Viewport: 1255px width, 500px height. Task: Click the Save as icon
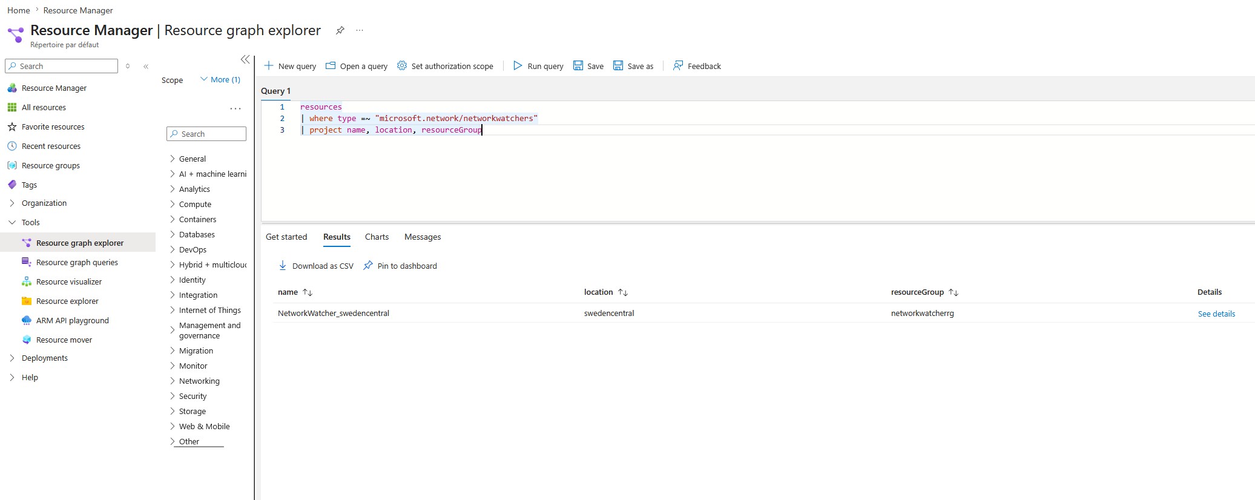point(618,65)
